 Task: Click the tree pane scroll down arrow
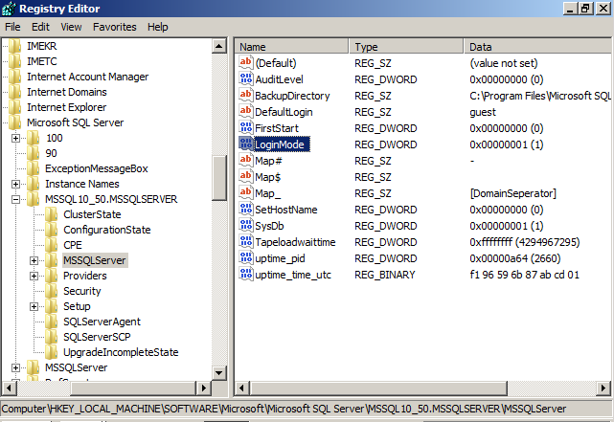[219, 373]
